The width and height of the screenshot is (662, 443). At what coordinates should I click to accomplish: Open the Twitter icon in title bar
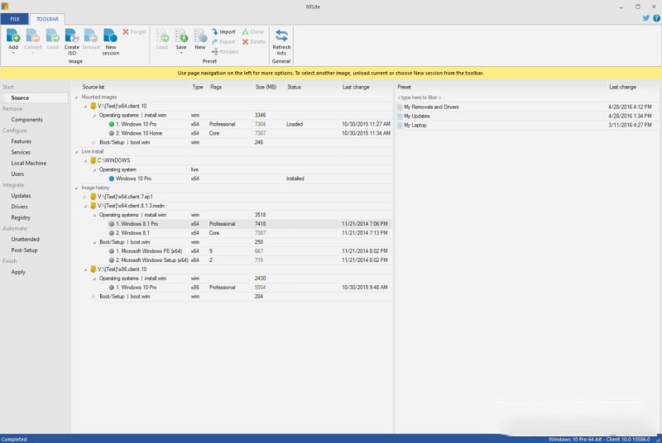(x=646, y=17)
